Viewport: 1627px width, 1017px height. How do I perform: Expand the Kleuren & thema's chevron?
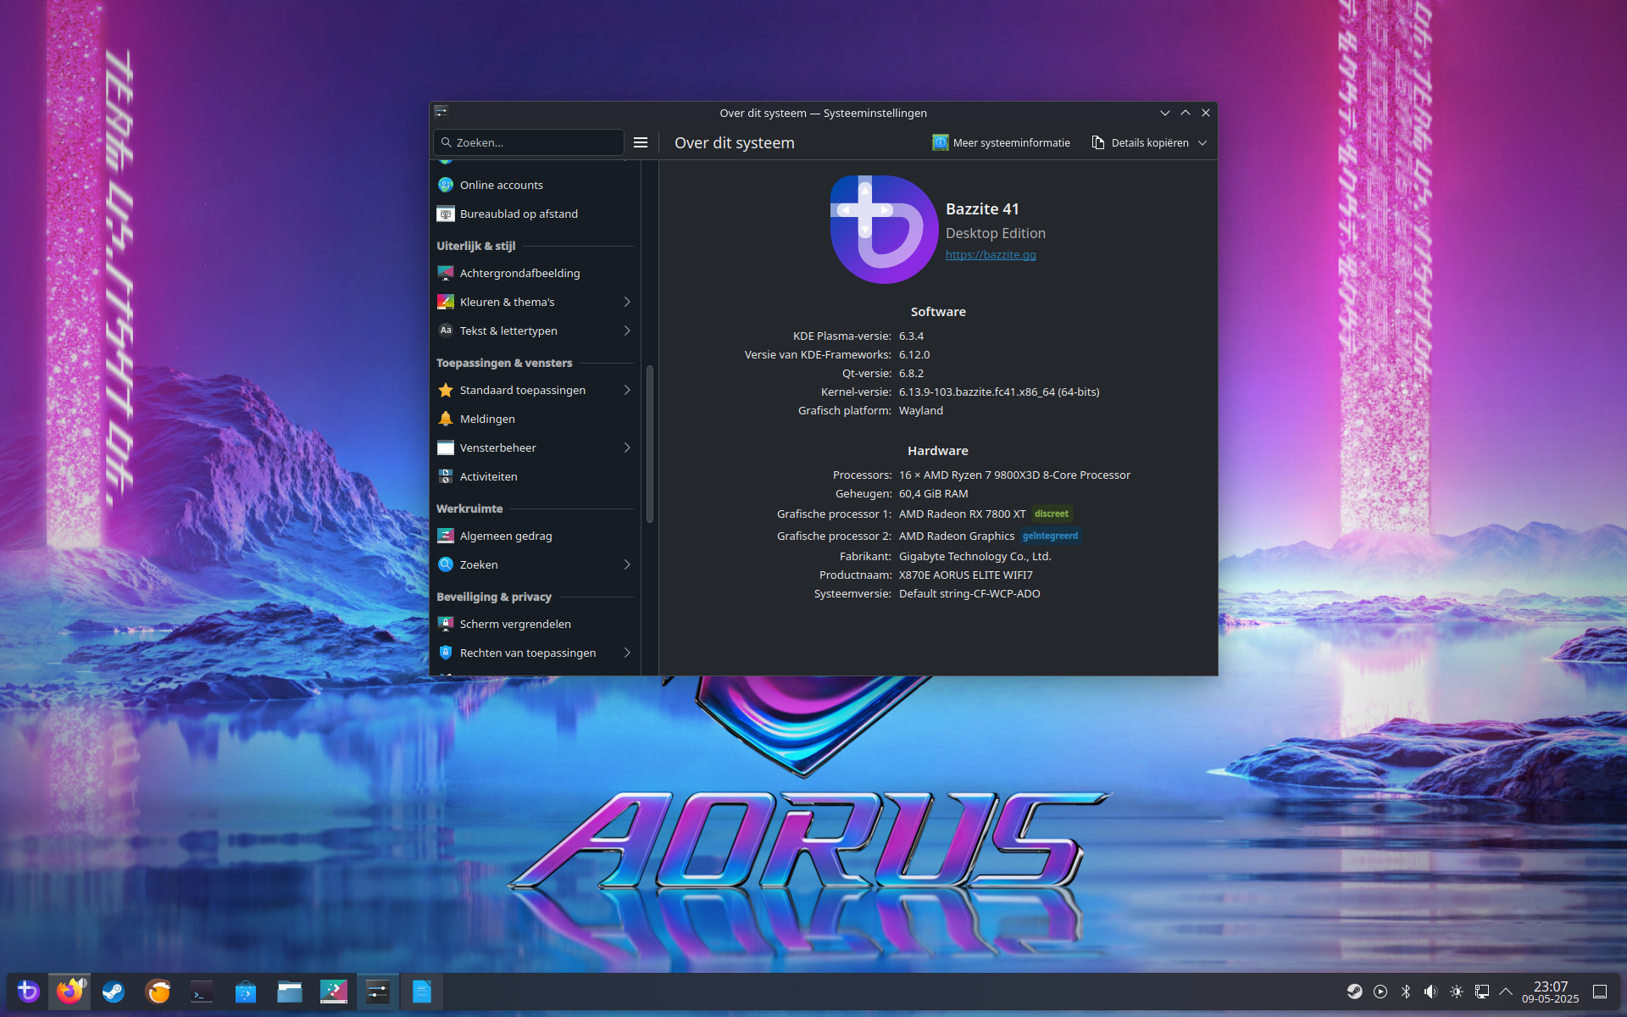[627, 302]
